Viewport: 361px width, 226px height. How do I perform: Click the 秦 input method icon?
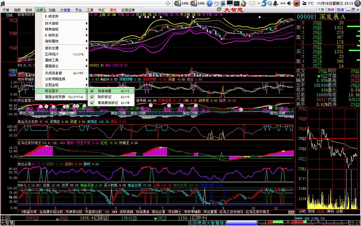[x=276, y=3]
